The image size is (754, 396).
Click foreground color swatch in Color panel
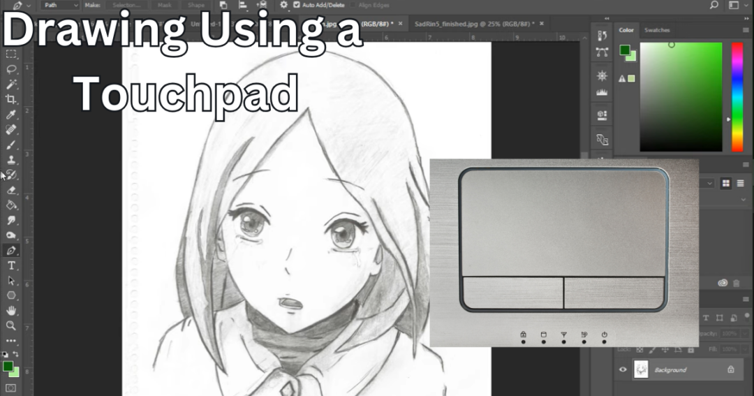coord(624,50)
